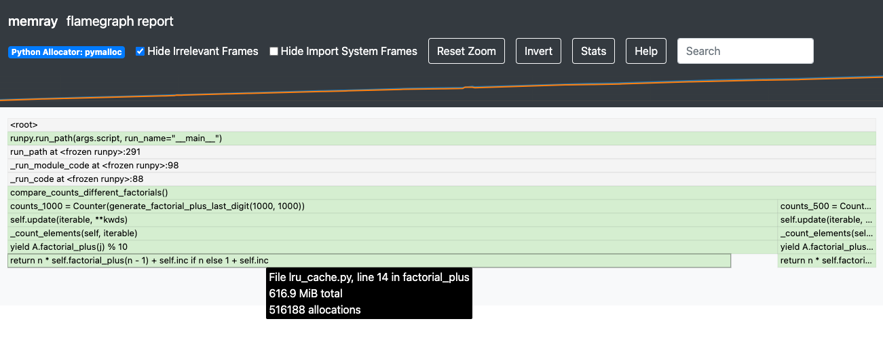Zoom into the runpy.run_path frame
Screen dimensions: 883x353
click(x=441, y=138)
